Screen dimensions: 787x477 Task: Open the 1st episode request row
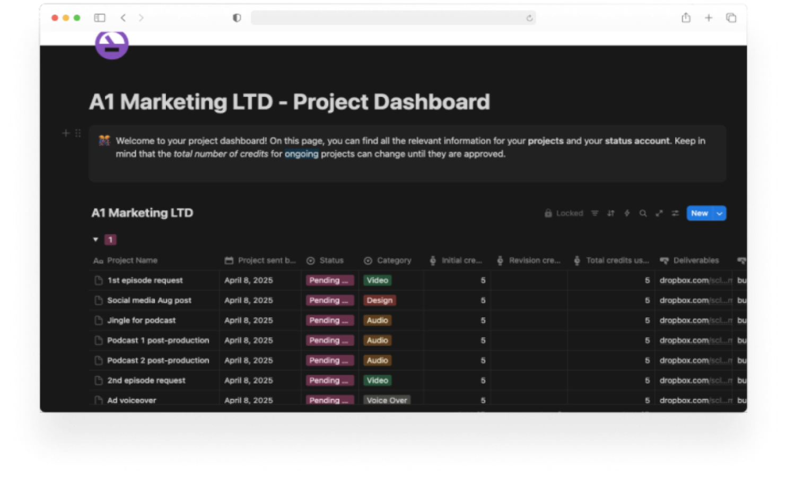point(145,280)
